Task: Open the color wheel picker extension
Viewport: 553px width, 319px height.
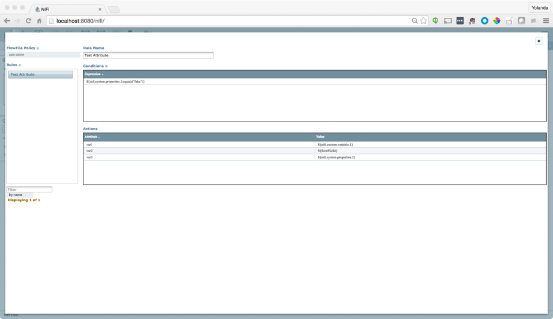Action: pos(497,21)
